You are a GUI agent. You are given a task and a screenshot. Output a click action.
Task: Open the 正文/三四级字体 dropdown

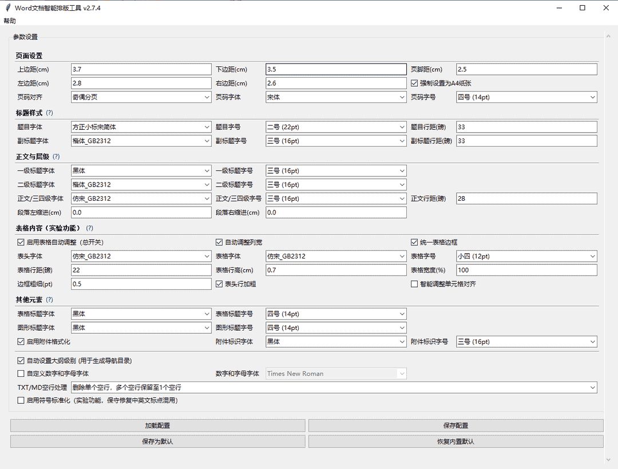coord(141,198)
